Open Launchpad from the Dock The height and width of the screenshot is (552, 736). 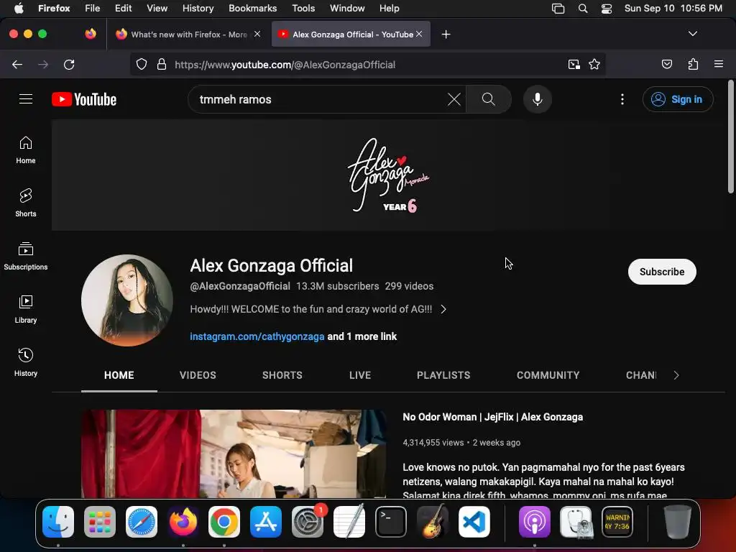100,522
